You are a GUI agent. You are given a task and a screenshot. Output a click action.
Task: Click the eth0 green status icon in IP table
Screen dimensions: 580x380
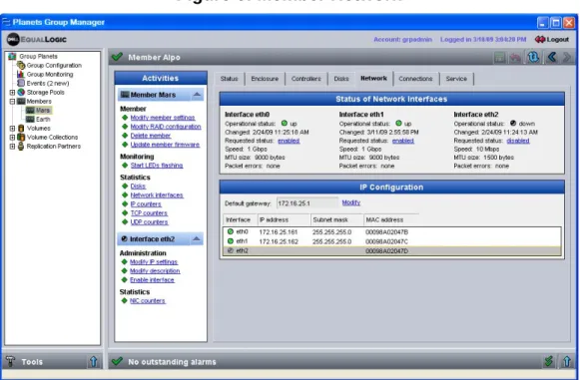click(231, 231)
